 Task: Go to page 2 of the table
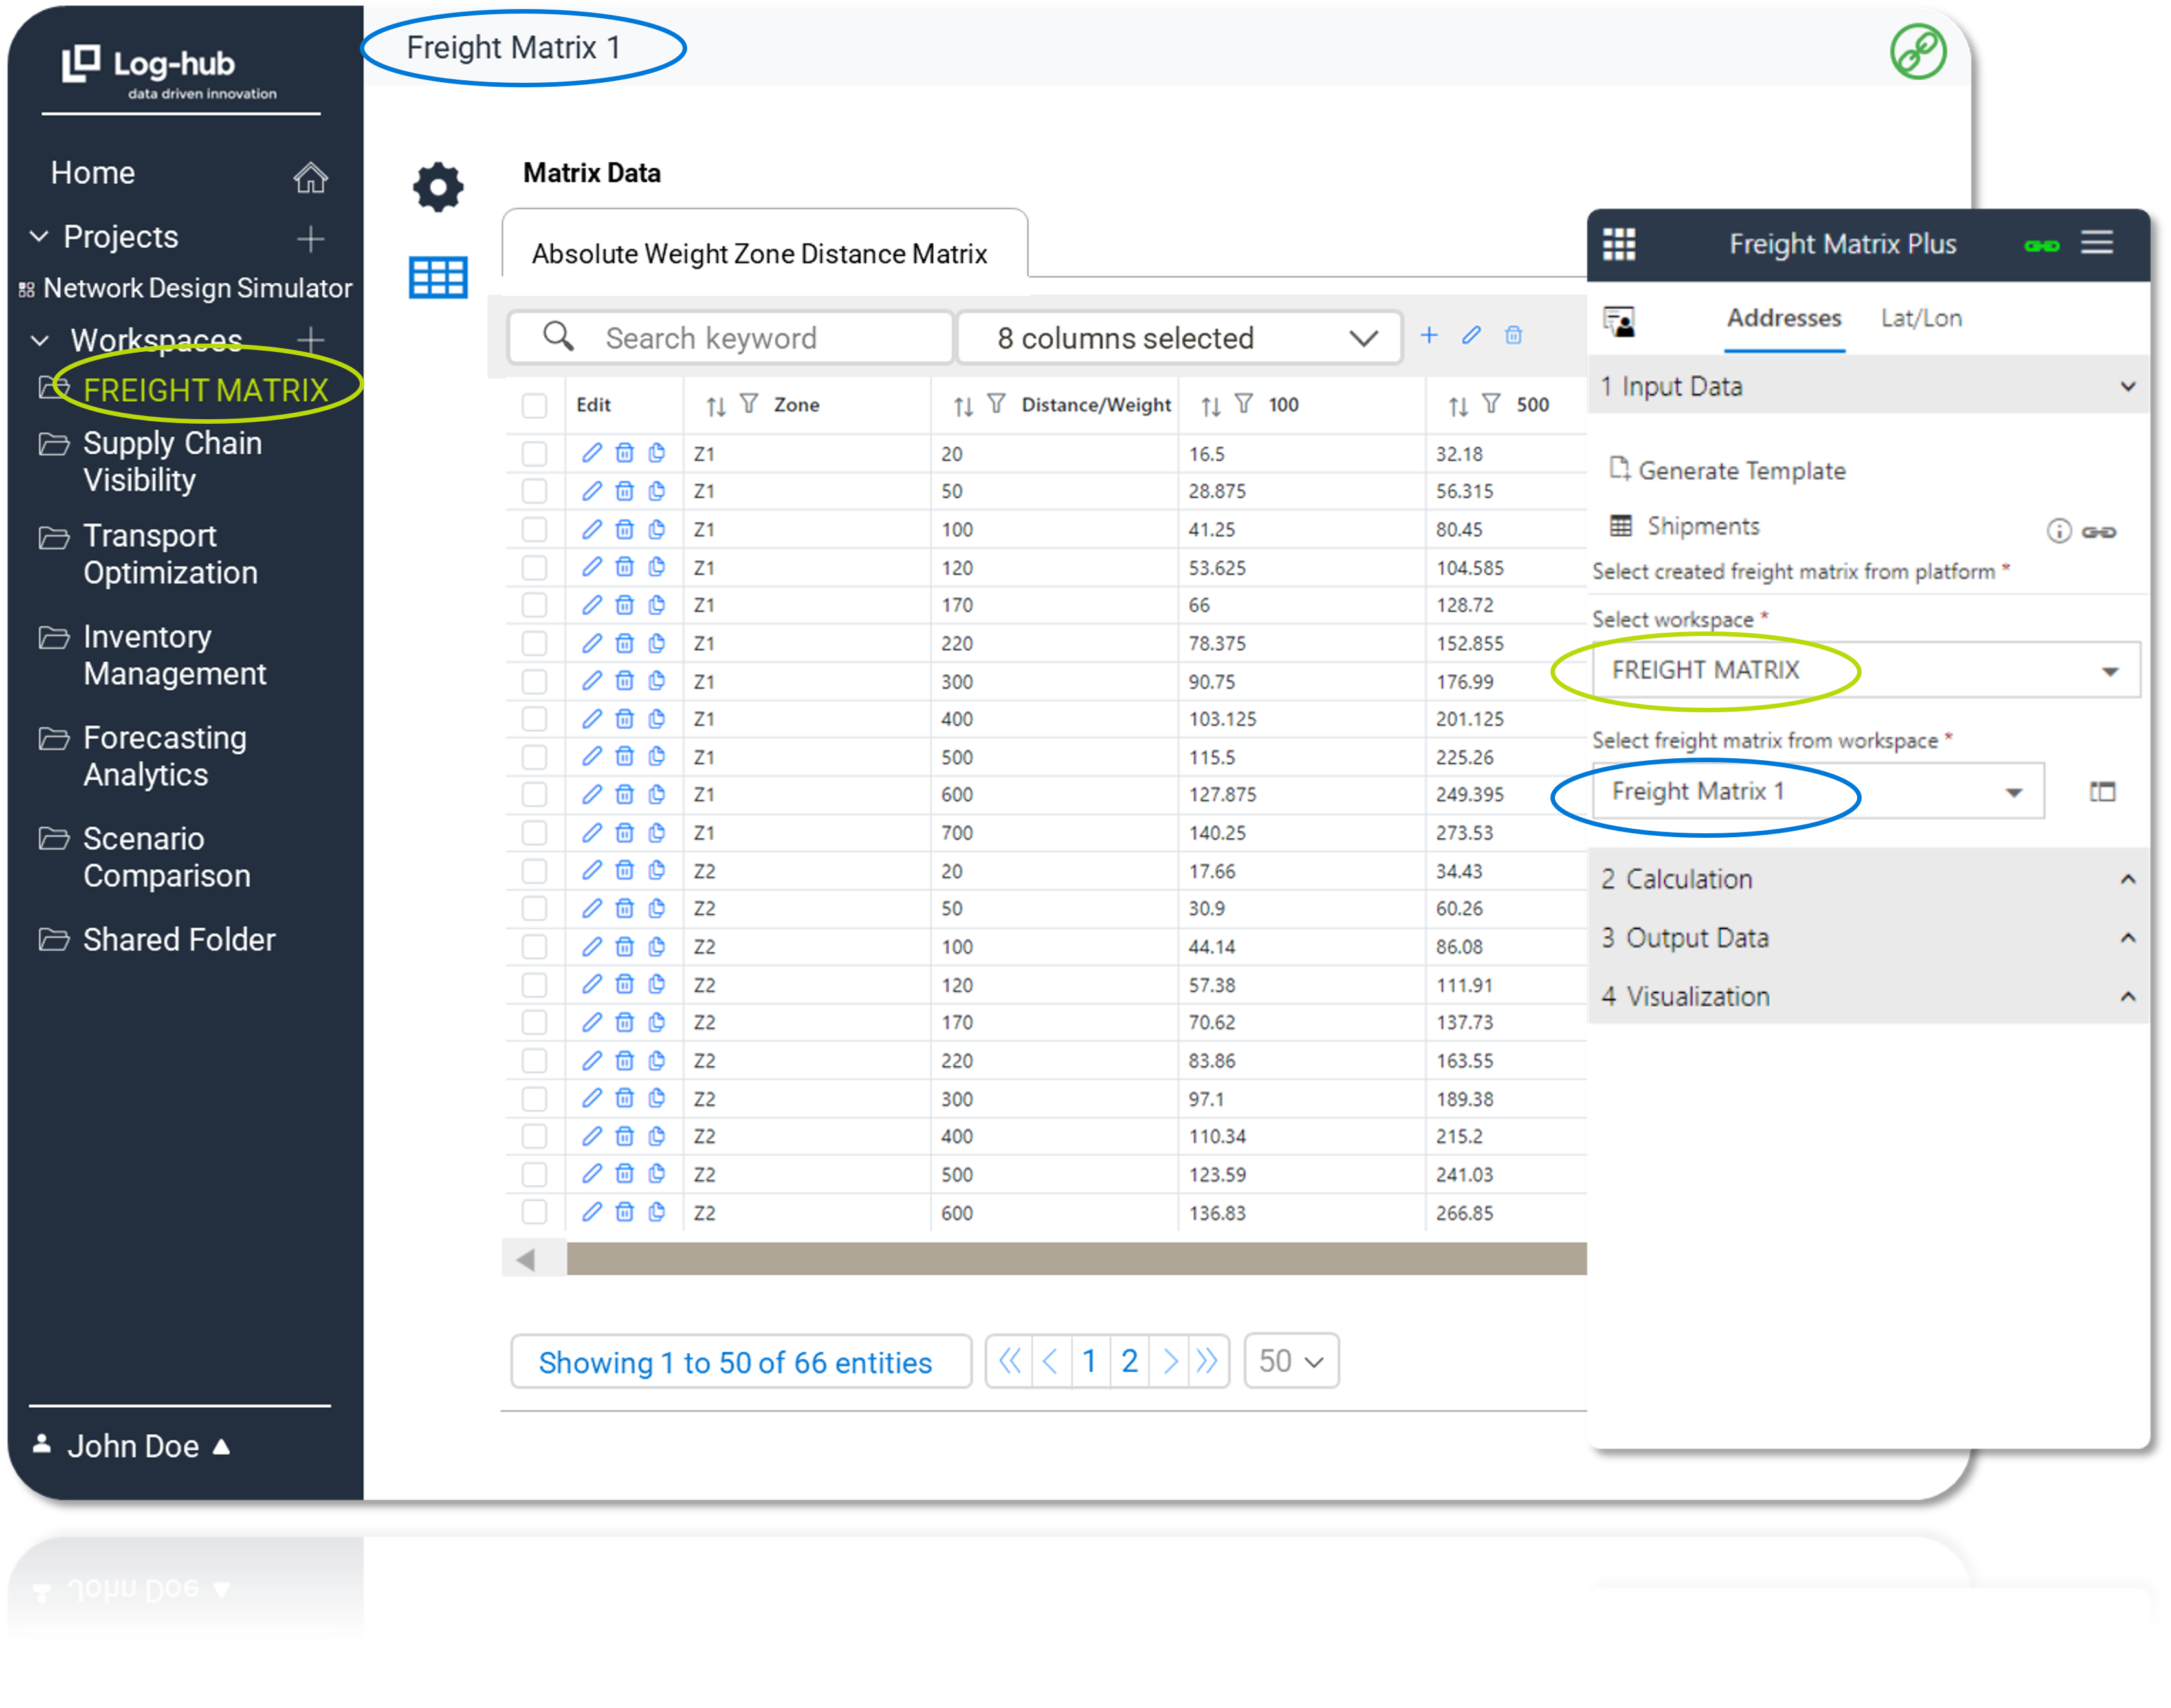(x=1129, y=1361)
